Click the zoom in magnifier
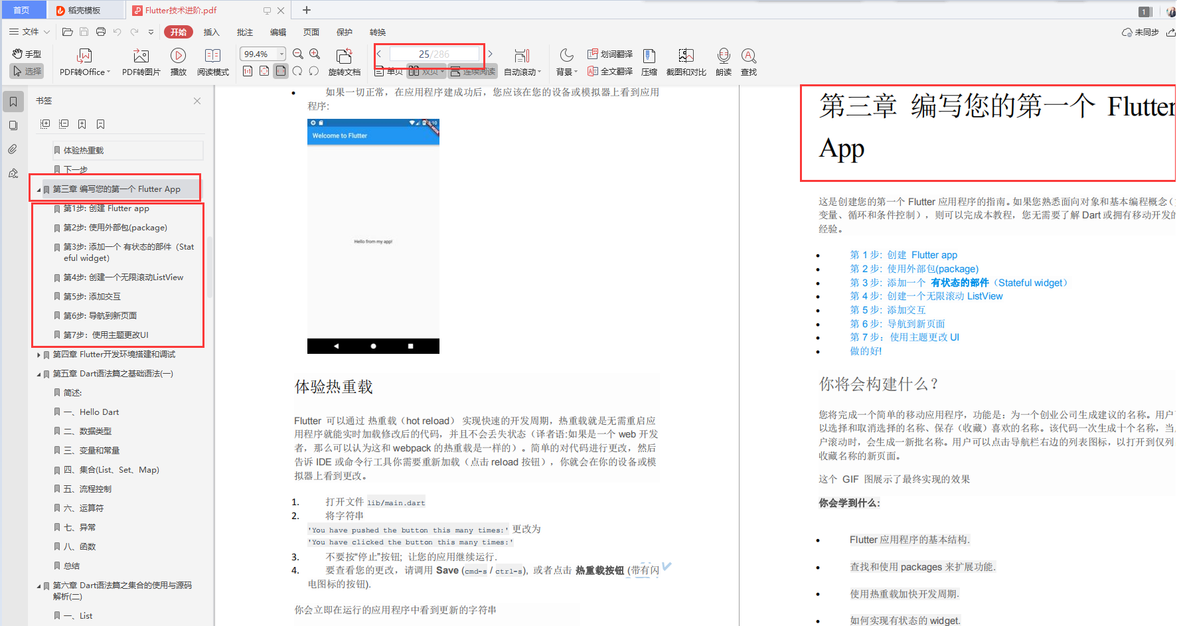 tap(315, 54)
